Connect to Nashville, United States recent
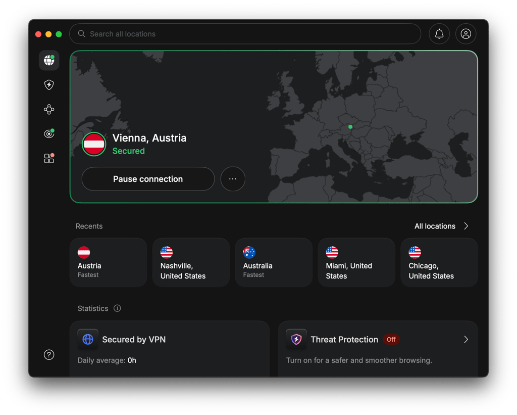 pos(191,262)
